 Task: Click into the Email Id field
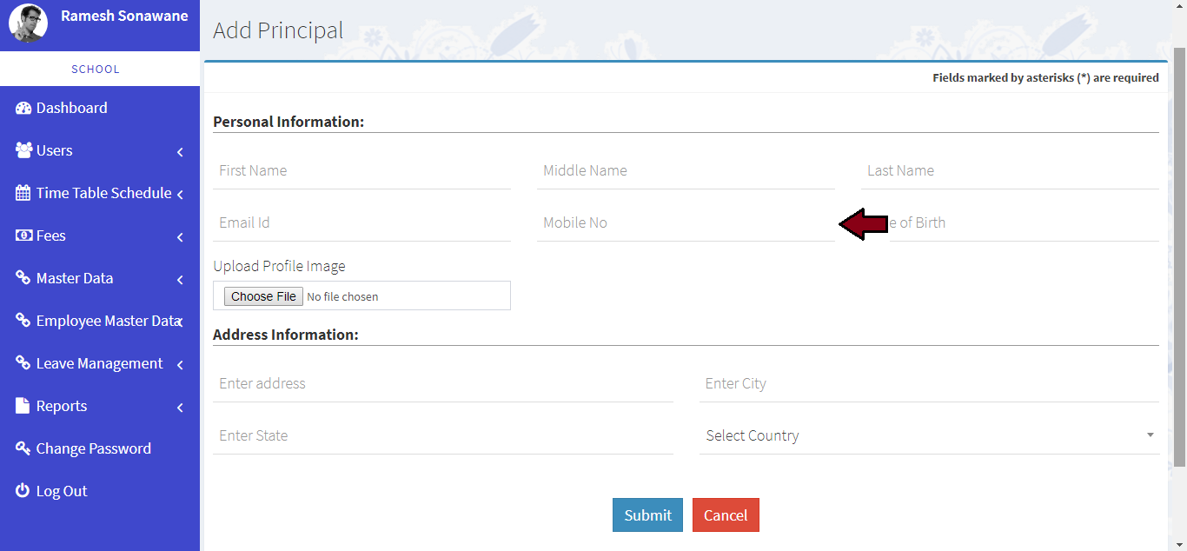coord(361,223)
